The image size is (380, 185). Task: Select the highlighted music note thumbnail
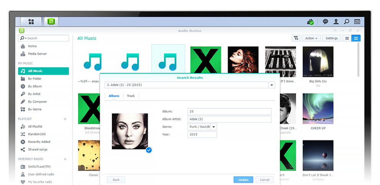[168, 59]
